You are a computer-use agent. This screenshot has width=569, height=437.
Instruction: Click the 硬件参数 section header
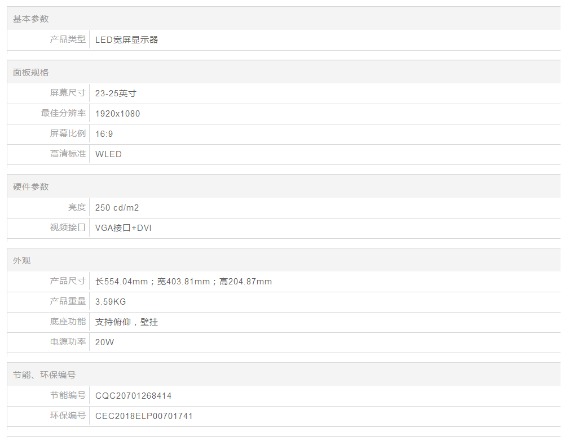click(31, 187)
